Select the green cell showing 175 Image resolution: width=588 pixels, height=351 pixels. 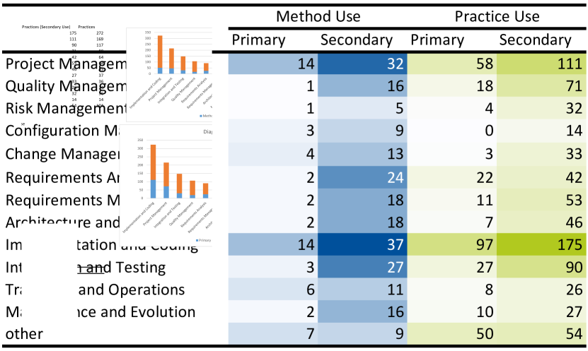click(x=541, y=245)
